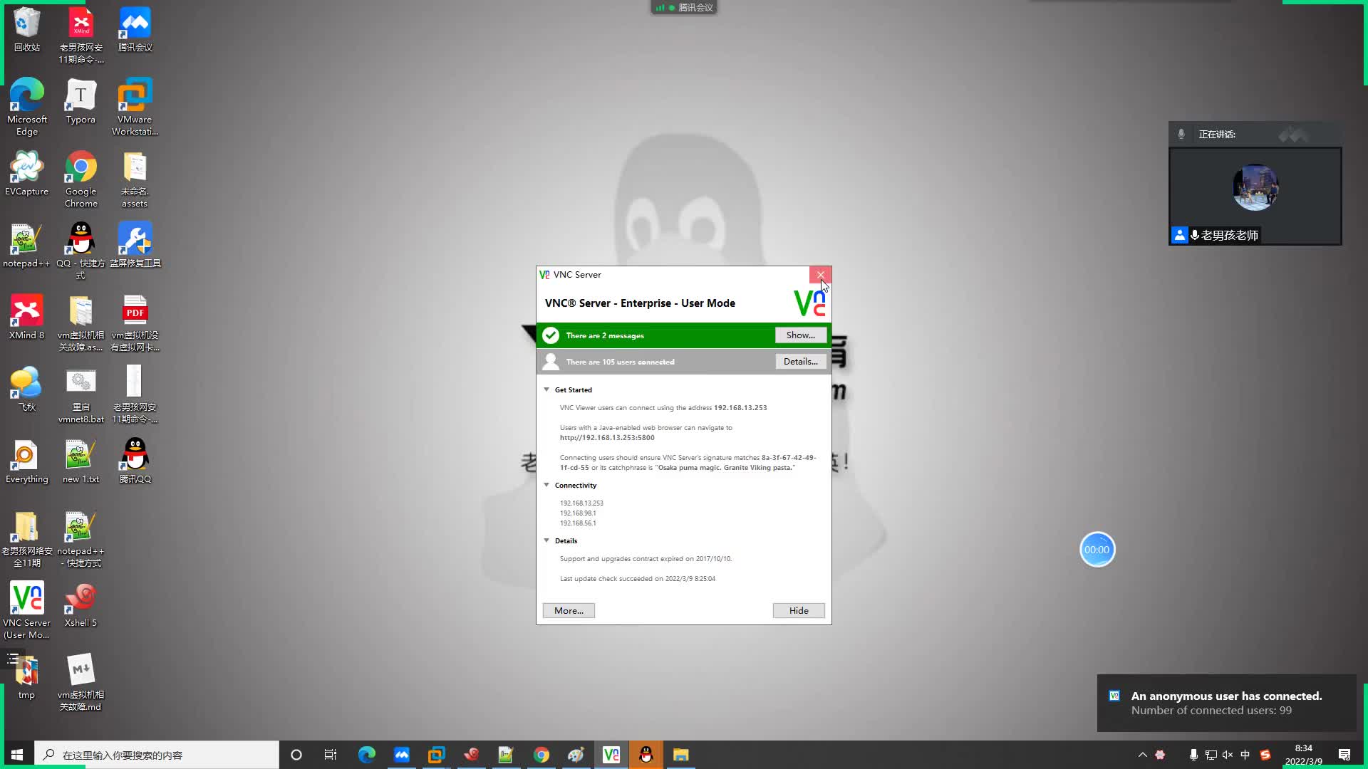Open the notification center icon
The image size is (1368, 769).
[x=1344, y=755]
